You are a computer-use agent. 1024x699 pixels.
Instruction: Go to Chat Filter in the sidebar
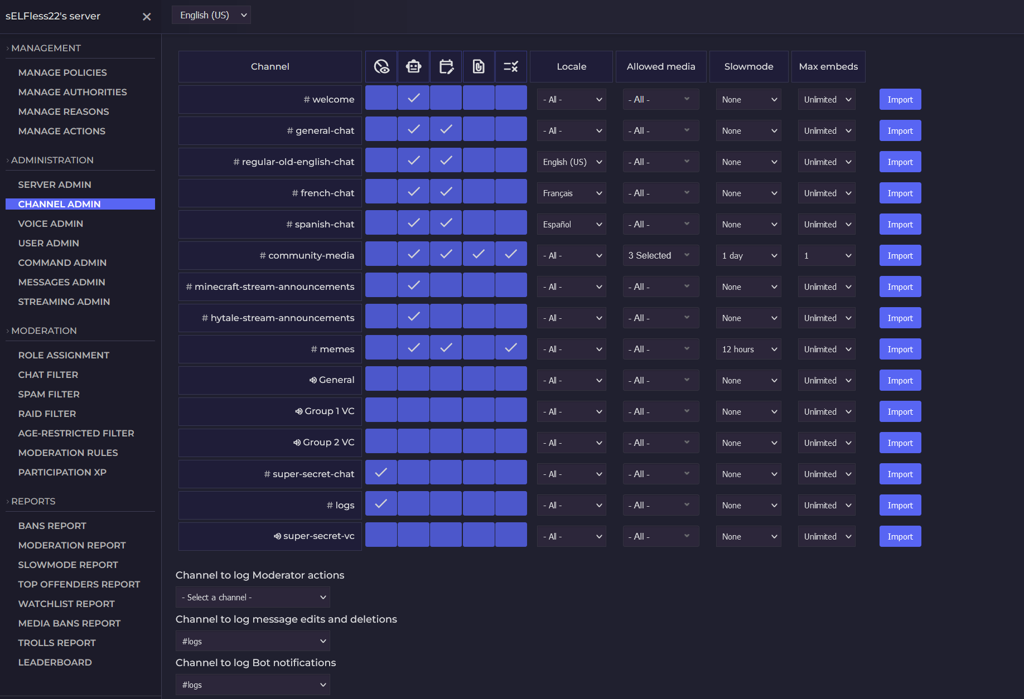tap(48, 375)
